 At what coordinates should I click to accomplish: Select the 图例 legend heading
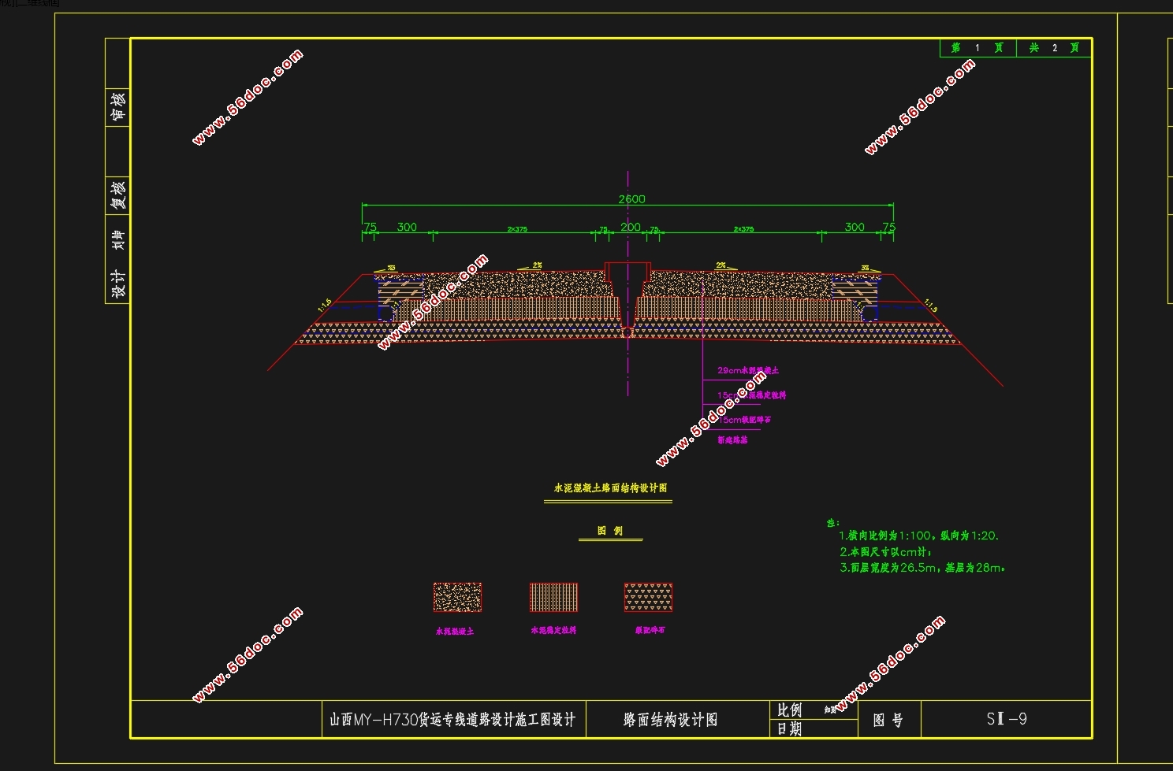click(609, 531)
